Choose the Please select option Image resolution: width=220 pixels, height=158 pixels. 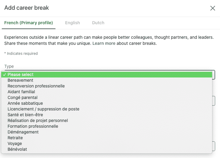pos(21,74)
